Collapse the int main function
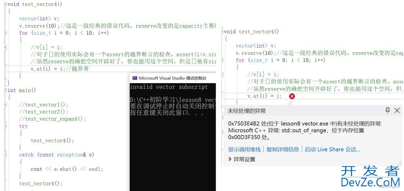Screen dimensions: 404x191 point(5,90)
